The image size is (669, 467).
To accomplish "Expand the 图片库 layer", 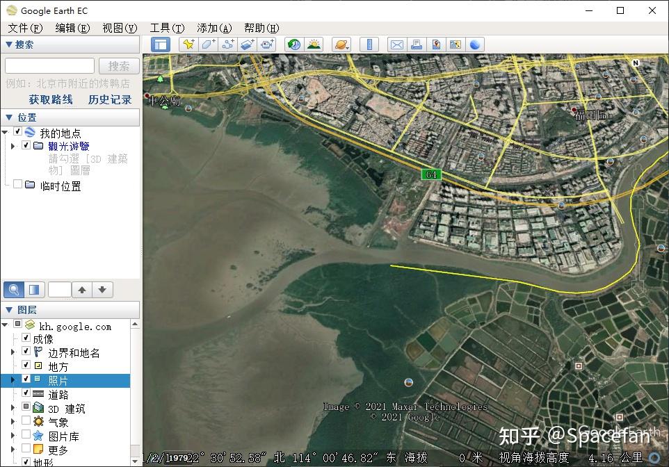I will point(13,436).
